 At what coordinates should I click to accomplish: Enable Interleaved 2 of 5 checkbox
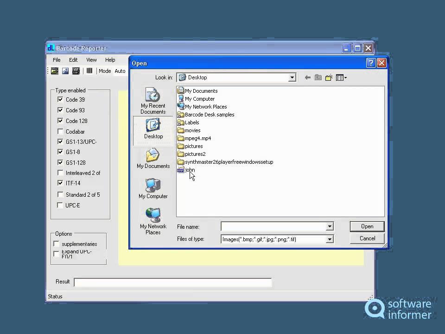point(60,173)
